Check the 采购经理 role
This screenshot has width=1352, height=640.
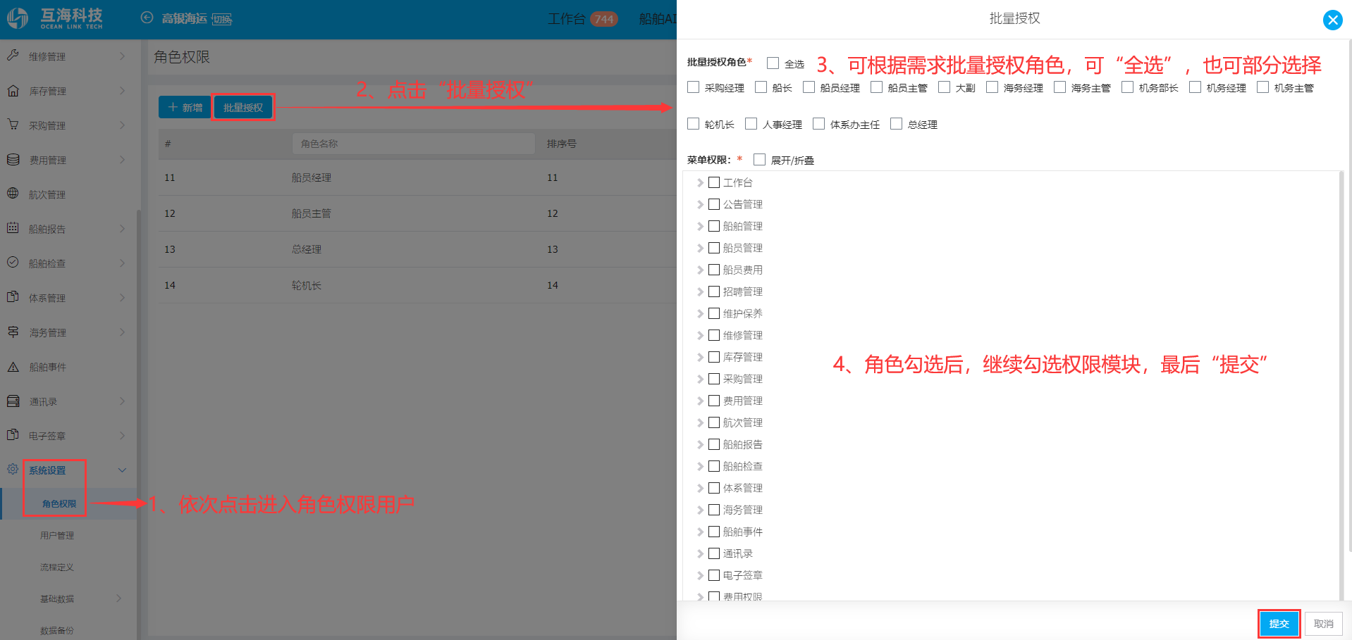tap(693, 87)
